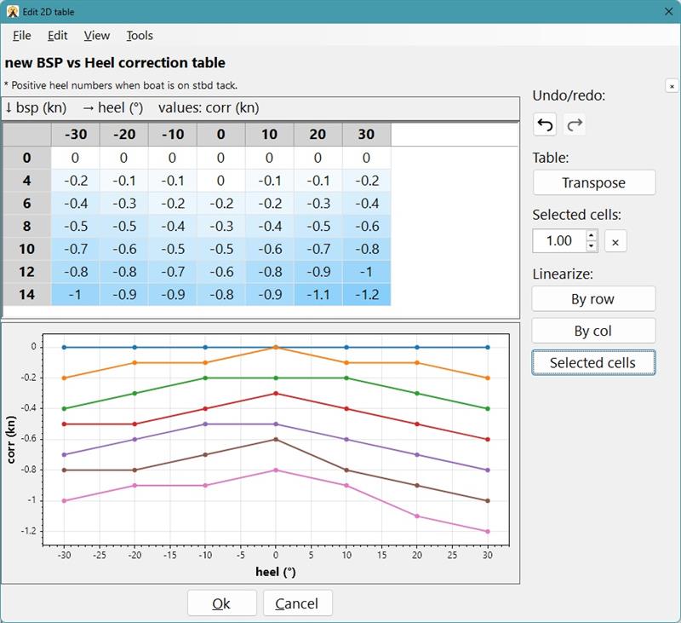
Task: Select cell -0.3 in row 8
Action: (x=221, y=226)
